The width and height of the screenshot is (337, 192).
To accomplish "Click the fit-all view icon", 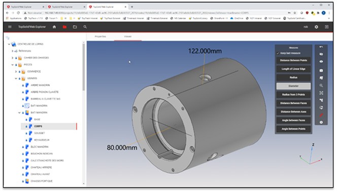I will point(321,93).
